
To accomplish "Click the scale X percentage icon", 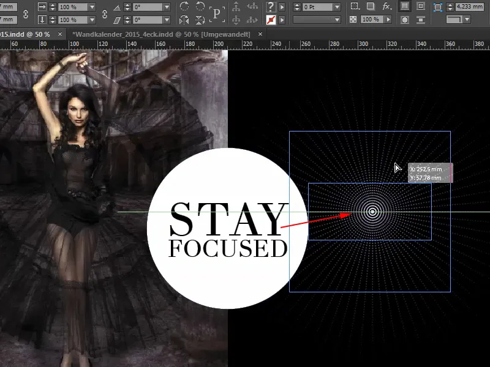I will pos(42,7).
